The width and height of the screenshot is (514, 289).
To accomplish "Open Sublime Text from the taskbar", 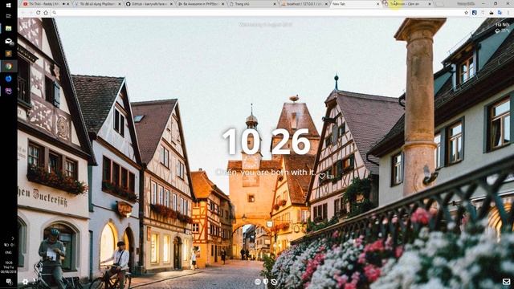I will (9, 54).
